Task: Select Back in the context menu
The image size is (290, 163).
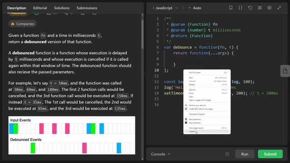Action: (x=207, y=78)
